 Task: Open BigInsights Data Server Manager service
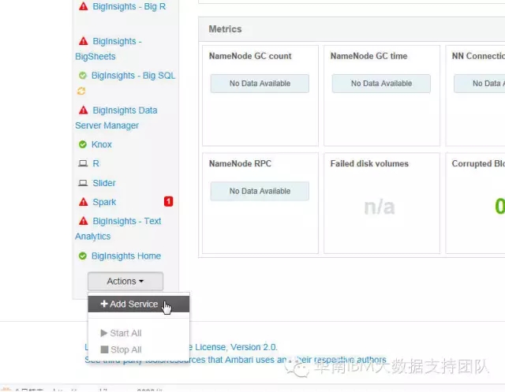click(116, 118)
